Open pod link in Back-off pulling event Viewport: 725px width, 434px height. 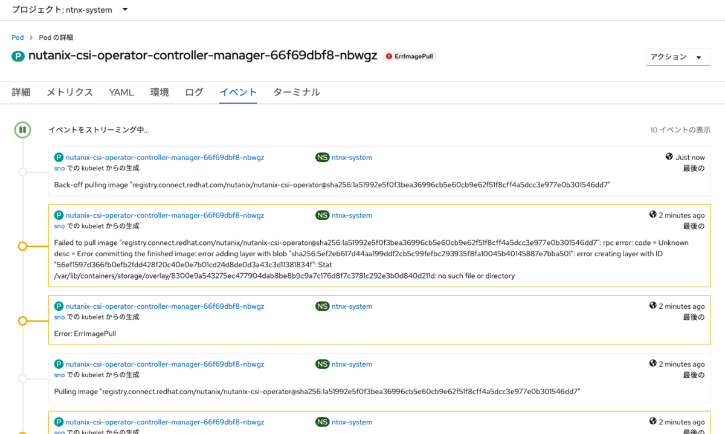coord(165,157)
